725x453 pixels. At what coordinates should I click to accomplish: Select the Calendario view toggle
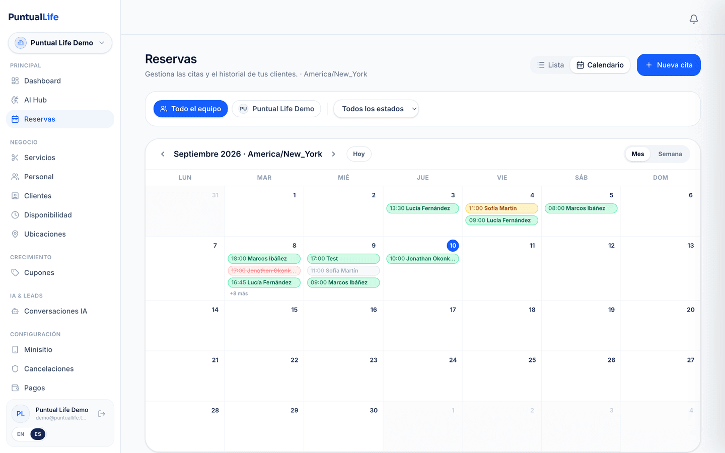pos(600,65)
